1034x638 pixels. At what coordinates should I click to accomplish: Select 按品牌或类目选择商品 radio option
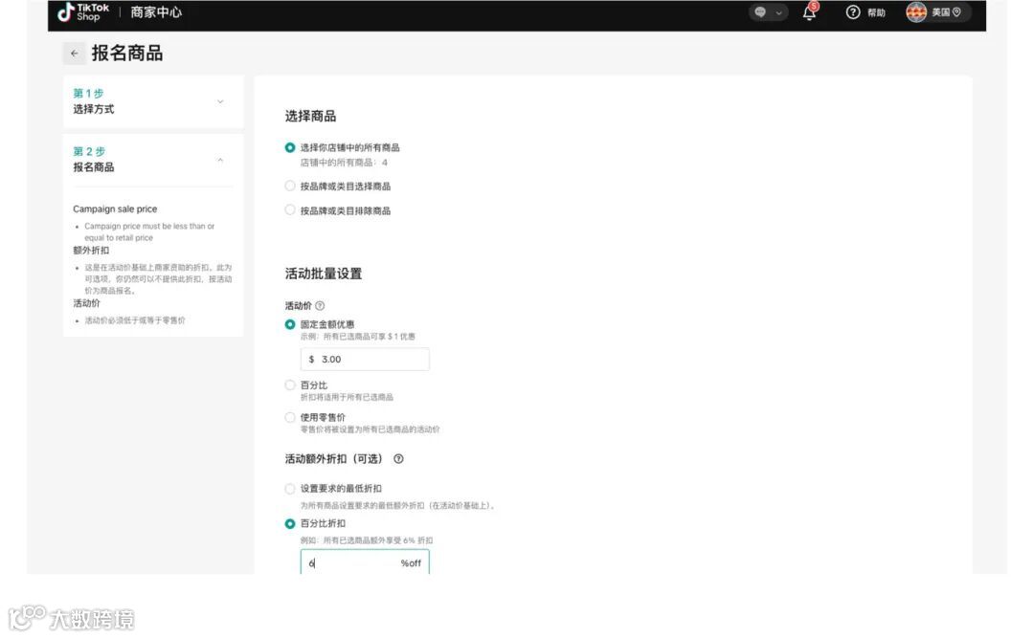coord(289,186)
